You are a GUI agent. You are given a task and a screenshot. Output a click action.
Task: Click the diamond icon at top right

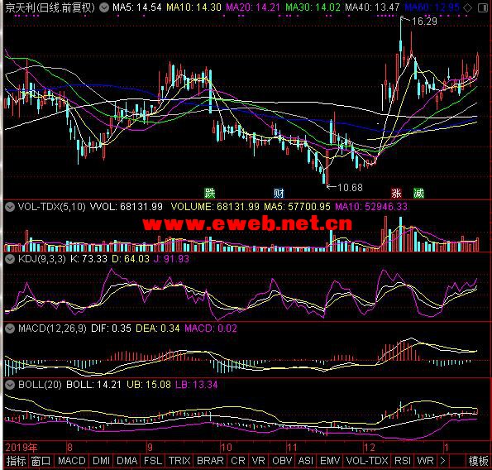(467, 7)
